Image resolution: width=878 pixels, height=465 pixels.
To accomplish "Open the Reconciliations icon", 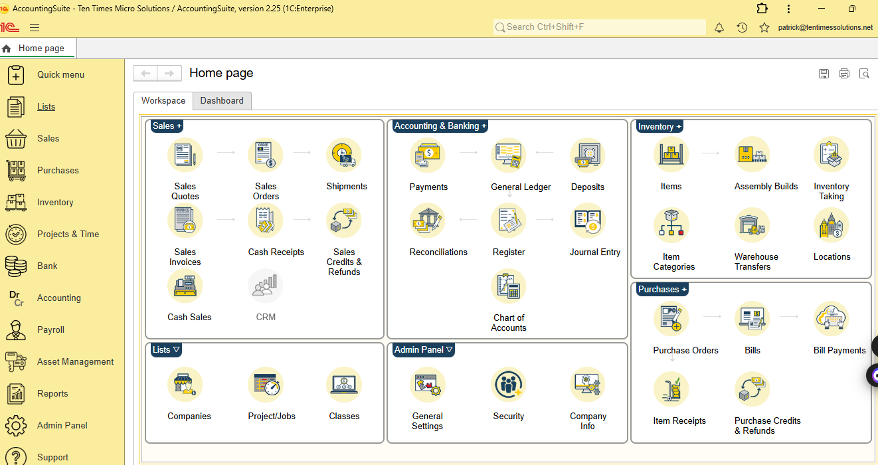I will (x=428, y=221).
